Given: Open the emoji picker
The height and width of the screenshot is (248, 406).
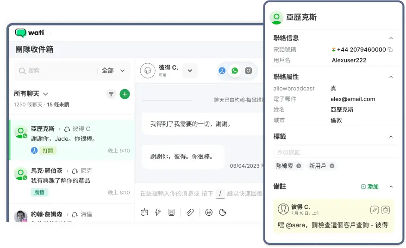Looking at the screenshot, I should click(x=209, y=212).
